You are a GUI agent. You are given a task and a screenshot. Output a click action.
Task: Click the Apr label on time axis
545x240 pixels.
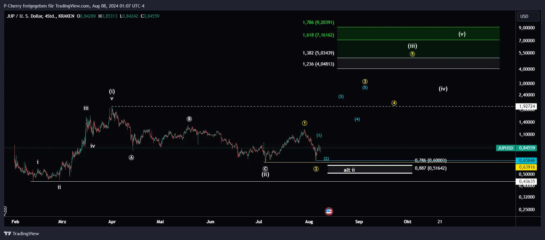(x=112, y=222)
